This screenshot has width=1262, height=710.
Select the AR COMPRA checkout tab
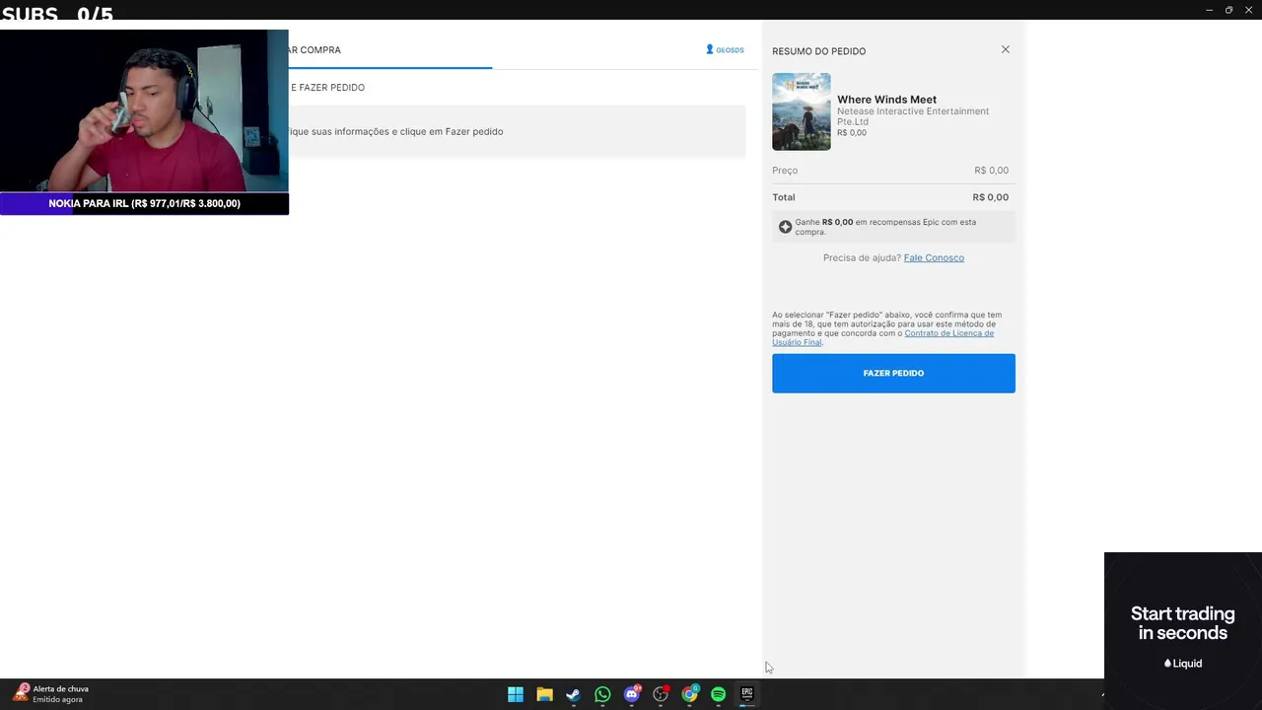(315, 49)
